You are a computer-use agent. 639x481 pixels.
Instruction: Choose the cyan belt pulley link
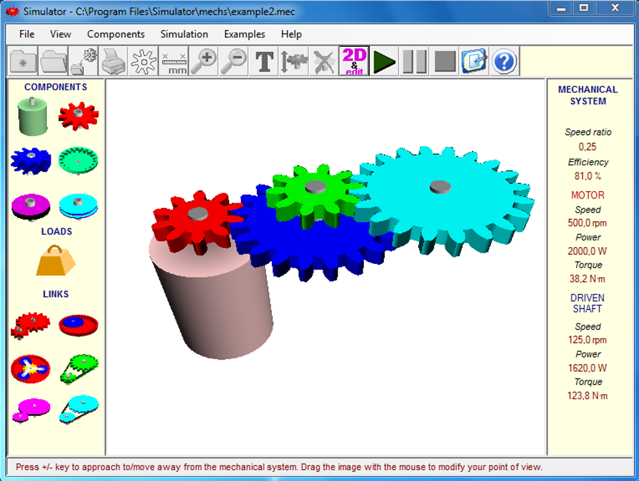[79, 408]
